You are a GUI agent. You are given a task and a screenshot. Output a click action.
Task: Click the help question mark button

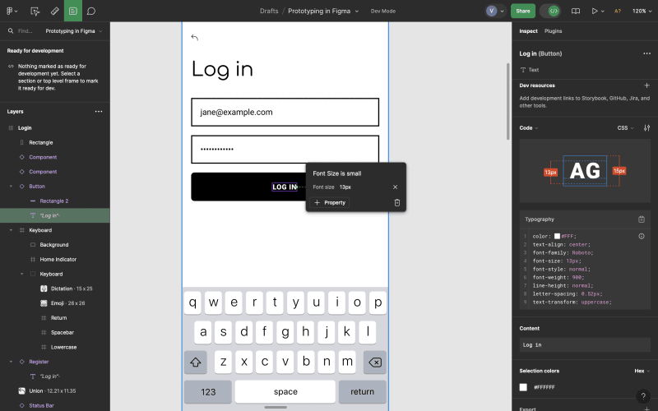tap(643, 395)
